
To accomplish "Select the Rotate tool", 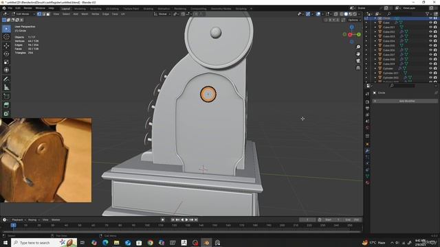I will (6, 54).
